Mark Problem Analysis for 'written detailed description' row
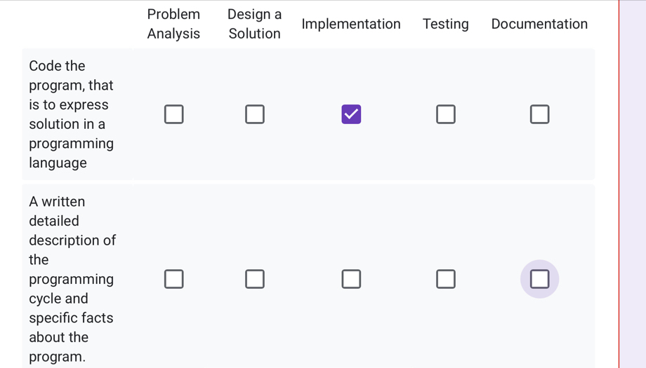This screenshot has height=368, width=646. [x=174, y=279]
